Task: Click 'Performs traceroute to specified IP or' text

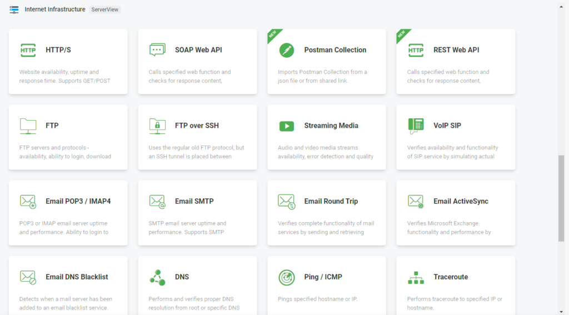Action: point(455,299)
